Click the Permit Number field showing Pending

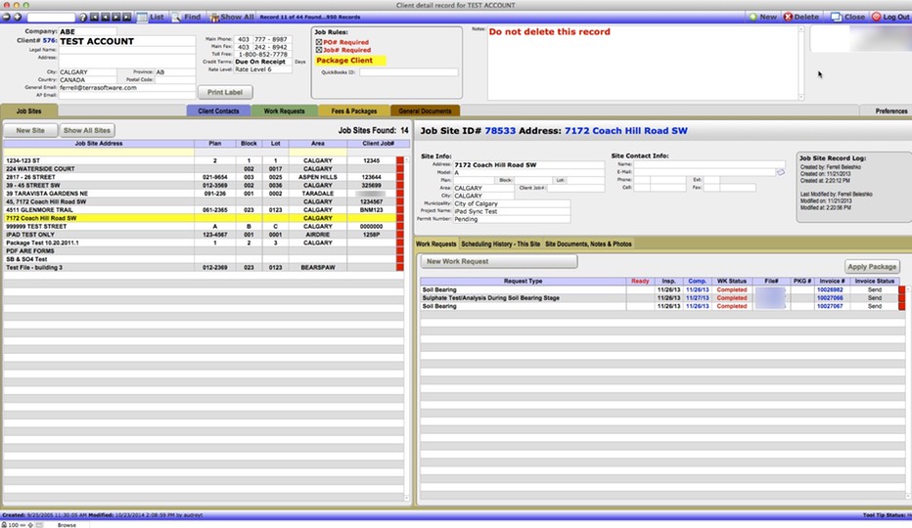(x=512, y=219)
